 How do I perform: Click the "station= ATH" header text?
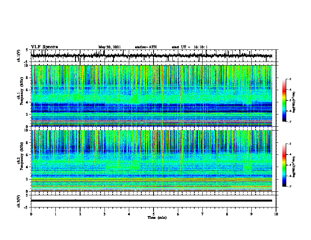coord(146,47)
